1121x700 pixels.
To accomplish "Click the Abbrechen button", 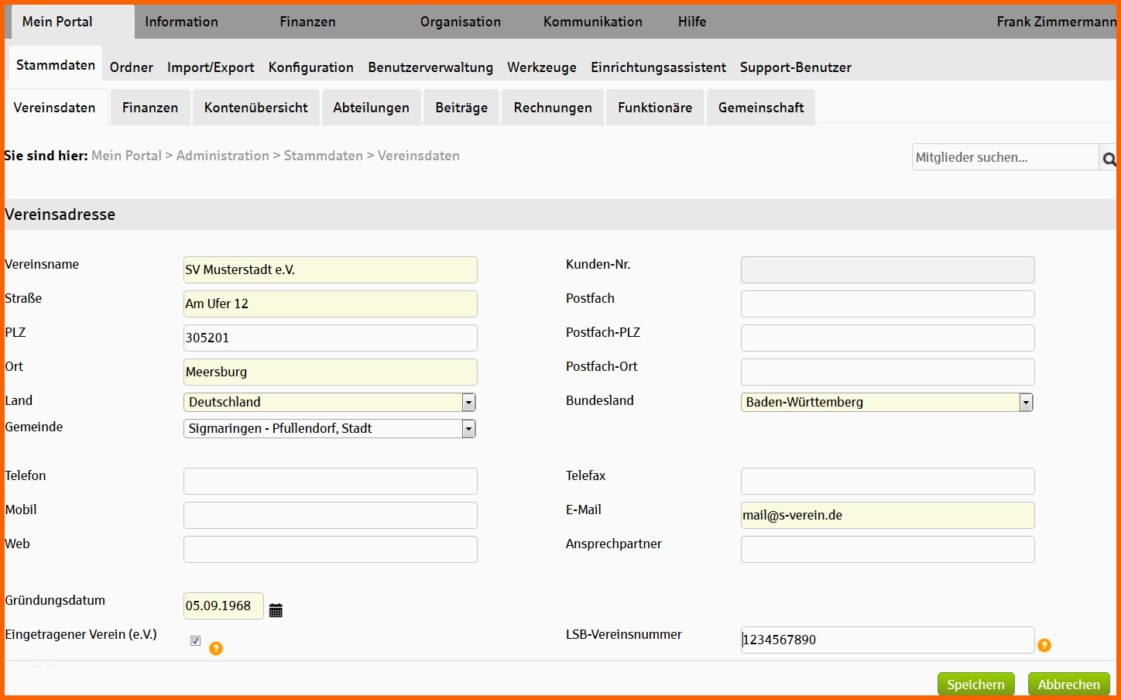I will tap(1069, 685).
